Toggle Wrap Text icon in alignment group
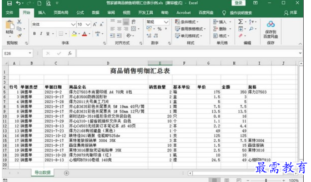Screen dimensions: 311x182 tap(134, 21)
